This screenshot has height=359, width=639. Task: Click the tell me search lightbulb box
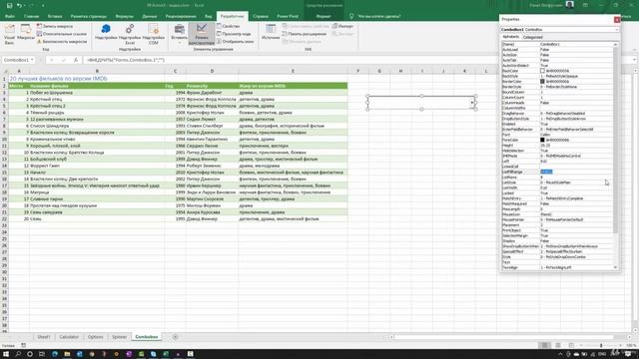375,16
